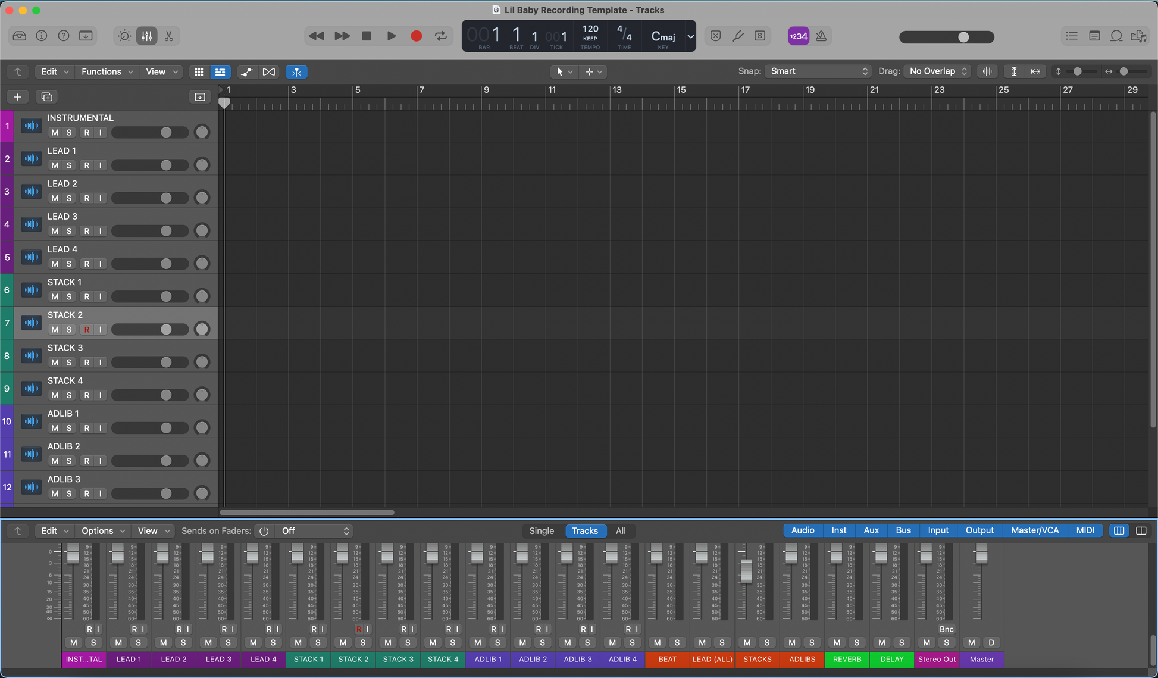The height and width of the screenshot is (678, 1158).
Task: Toggle the Aux channel filter button
Action: [871, 530]
